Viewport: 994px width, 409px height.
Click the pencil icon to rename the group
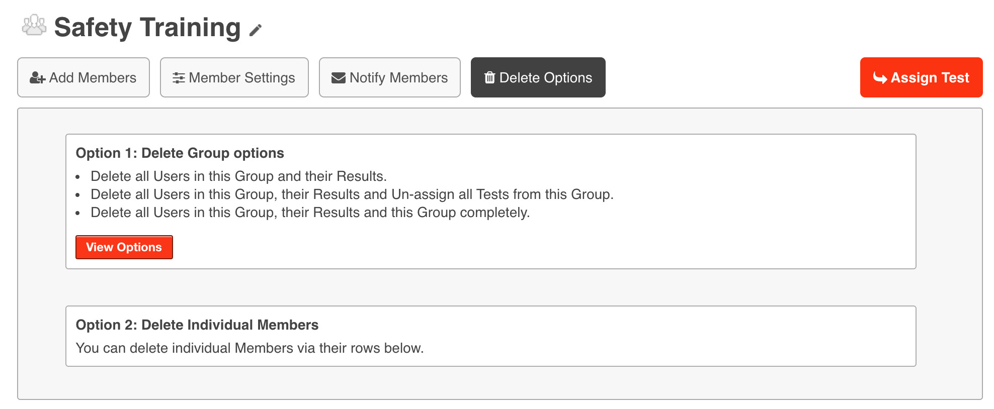(256, 30)
